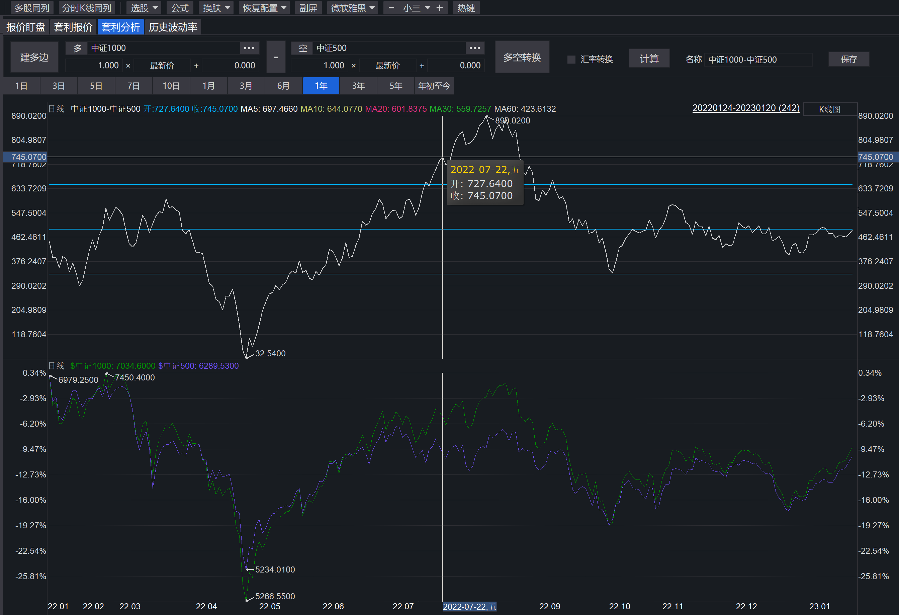
Task: Click the plus font size increase icon
Action: (x=439, y=8)
